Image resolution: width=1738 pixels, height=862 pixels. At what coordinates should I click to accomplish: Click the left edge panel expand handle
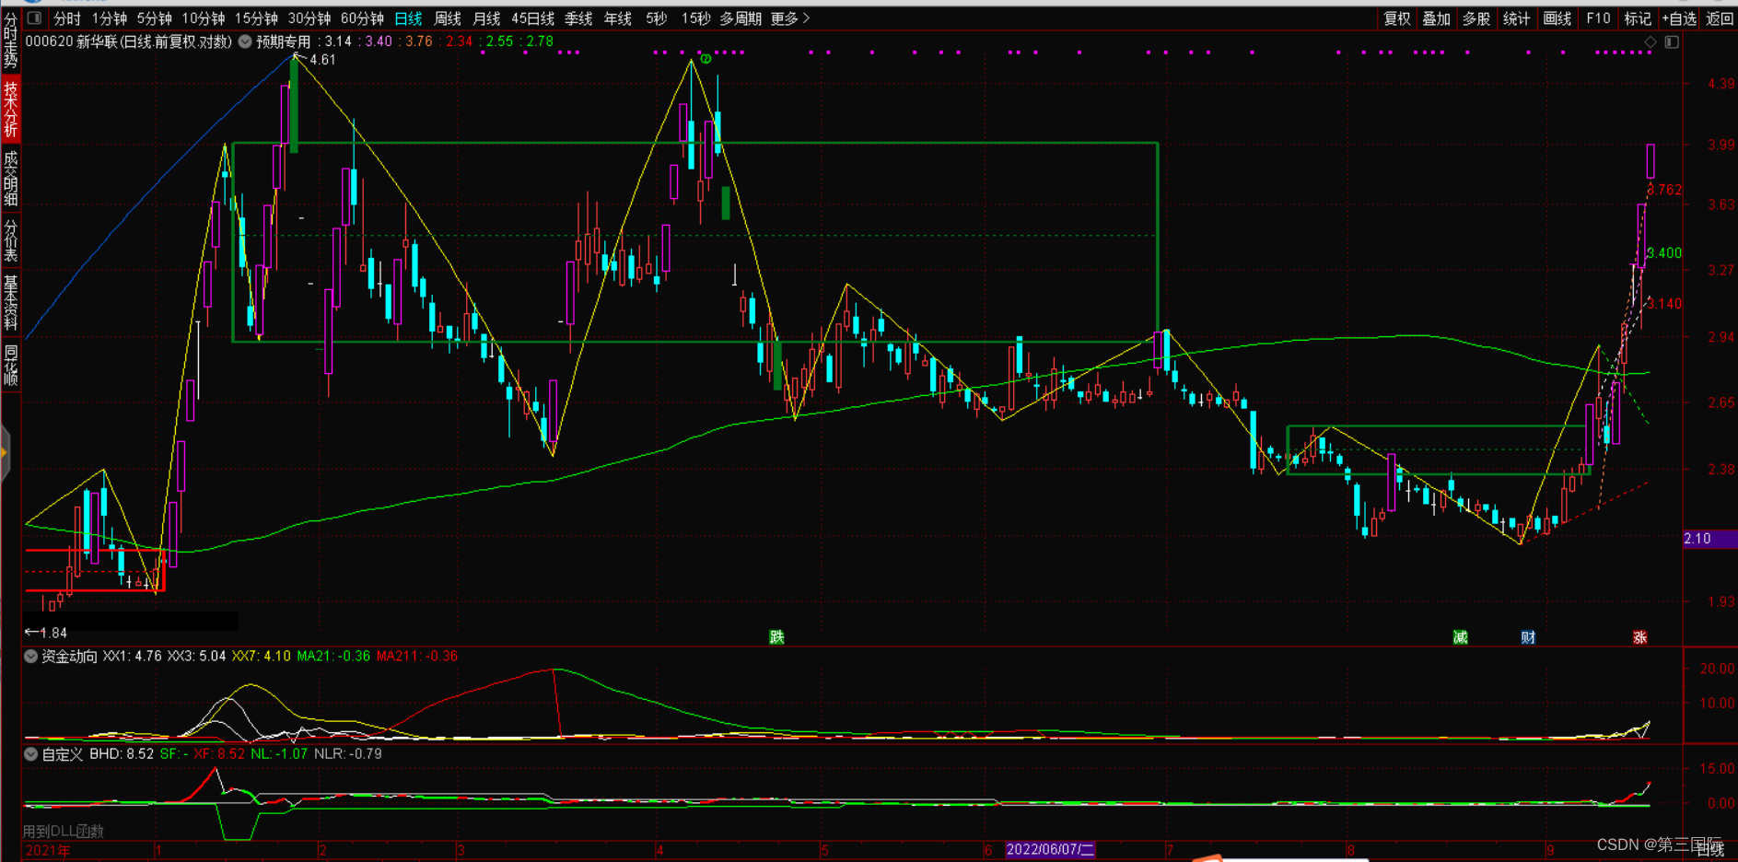[x=5, y=452]
